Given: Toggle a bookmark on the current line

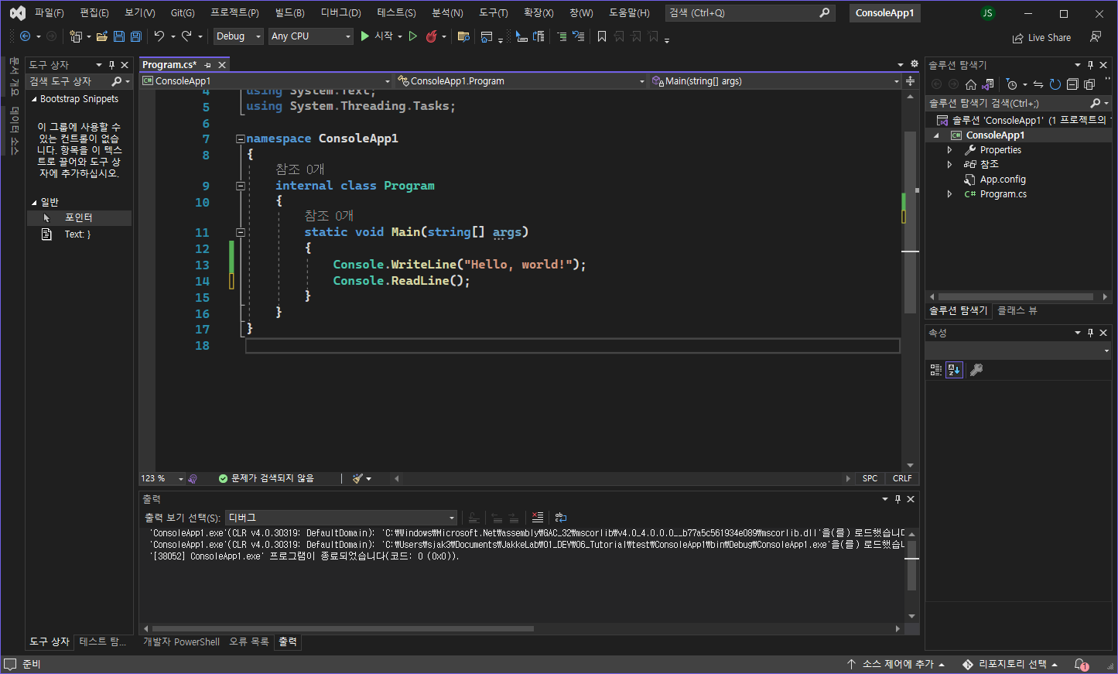Looking at the screenshot, I should click(602, 36).
